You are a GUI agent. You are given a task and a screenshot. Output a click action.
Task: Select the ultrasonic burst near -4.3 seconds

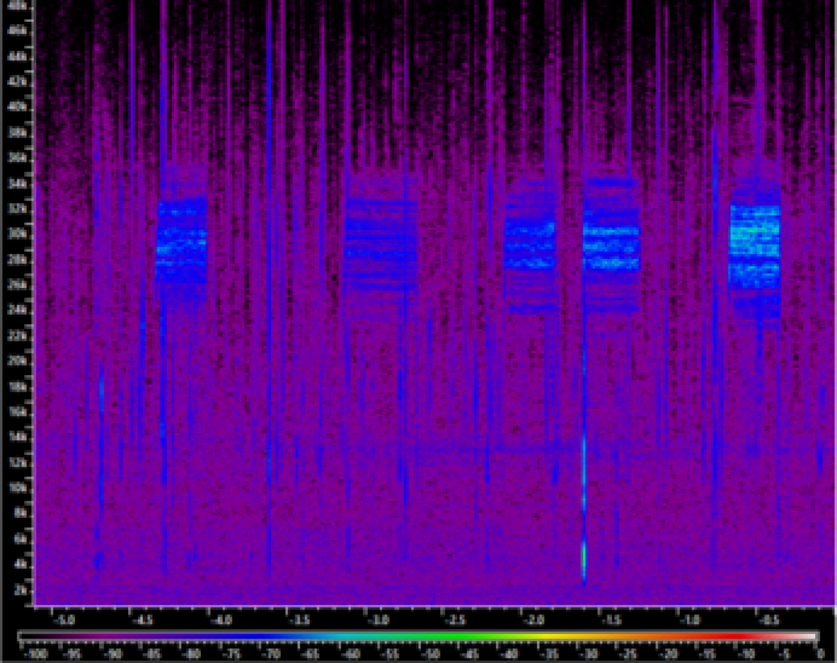coord(182,240)
